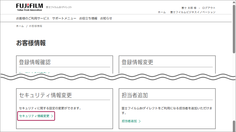Click the arrow icon beside green セキュリティ情報変更 link

52,116
